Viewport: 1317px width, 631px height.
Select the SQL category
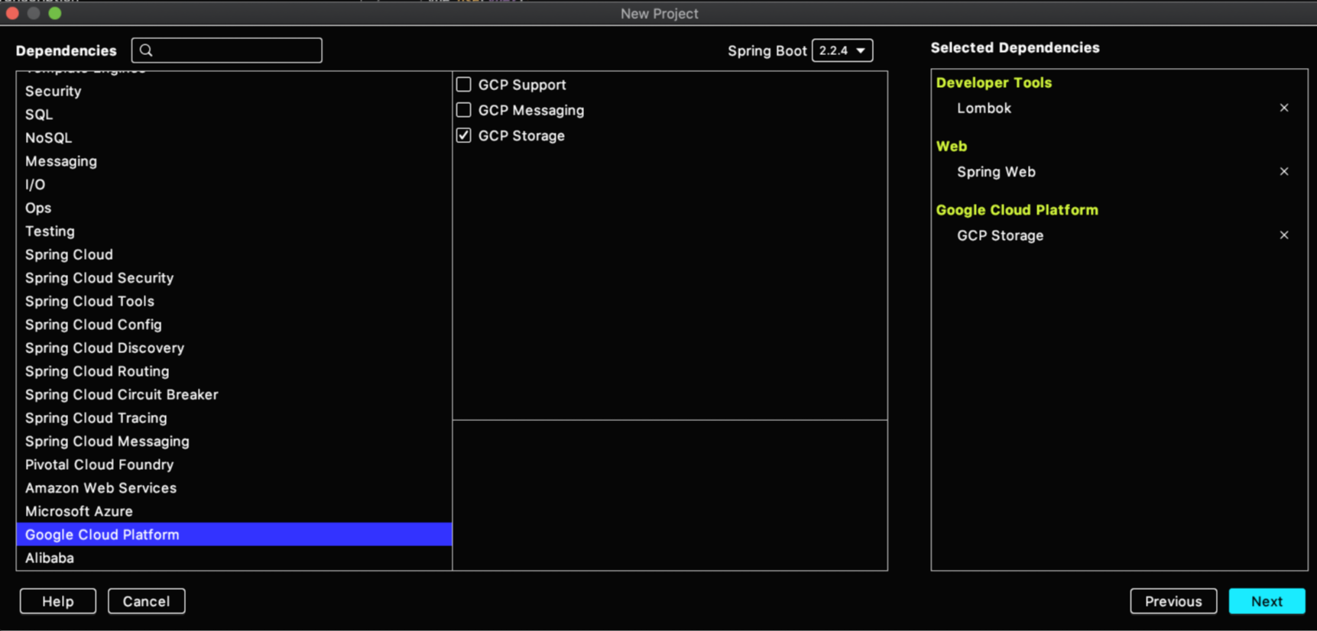click(x=234, y=115)
